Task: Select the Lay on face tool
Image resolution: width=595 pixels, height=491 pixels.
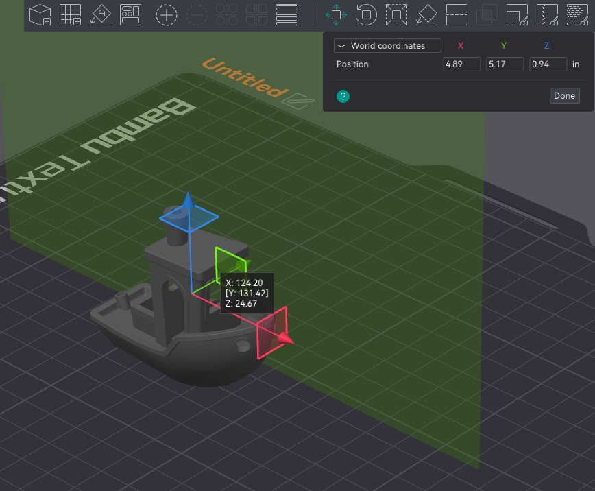Action: [426, 15]
